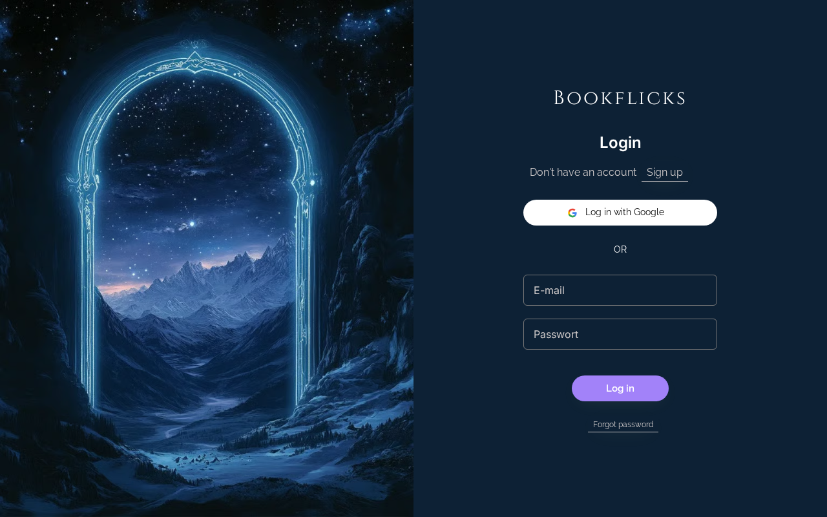Open the Sign up link
This screenshot has height=517, width=827.
tap(665, 173)
